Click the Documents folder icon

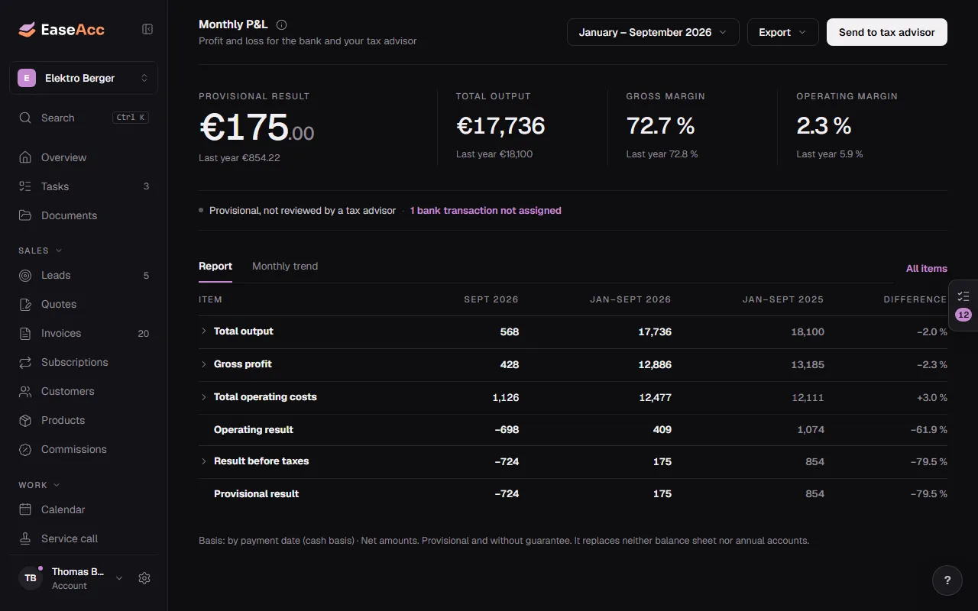25,215
